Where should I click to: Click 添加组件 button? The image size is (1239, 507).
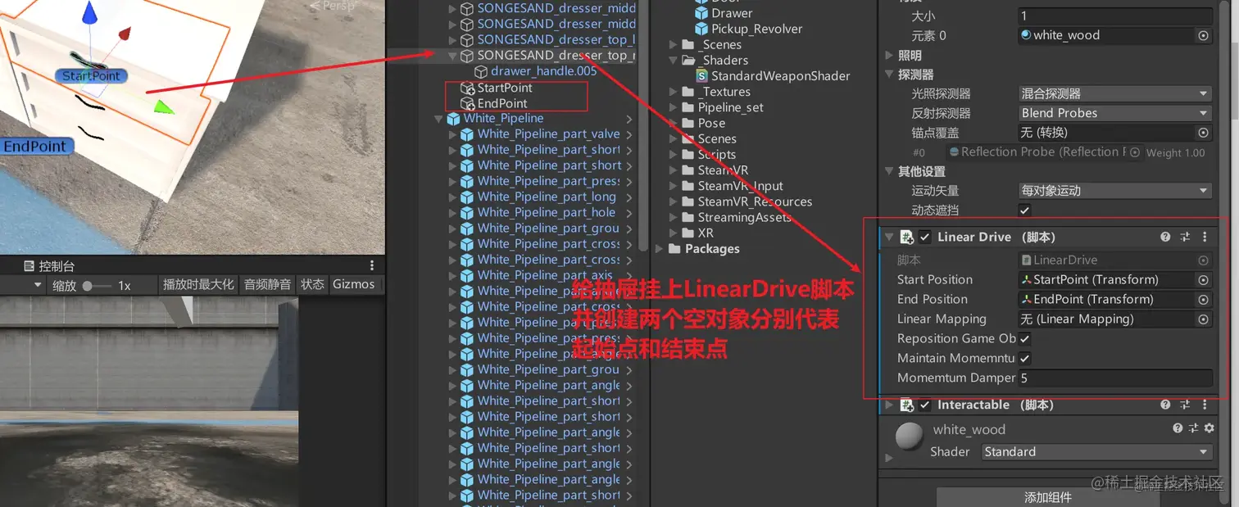(x=1047, y=497)
